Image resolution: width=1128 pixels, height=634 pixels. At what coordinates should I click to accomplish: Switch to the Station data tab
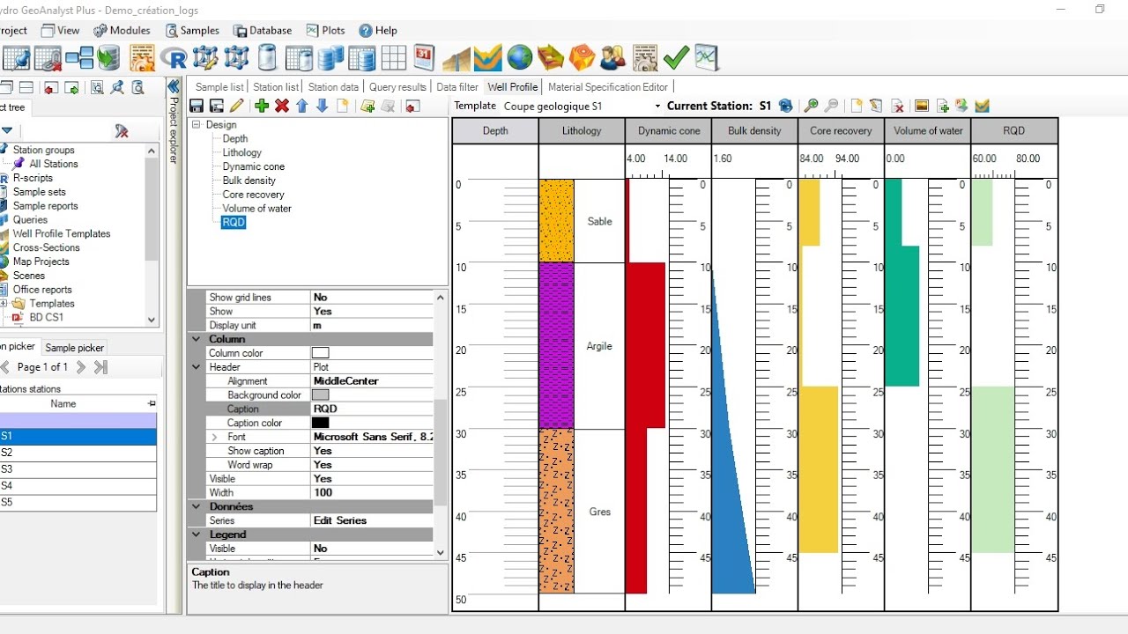(x=333, y=87)
